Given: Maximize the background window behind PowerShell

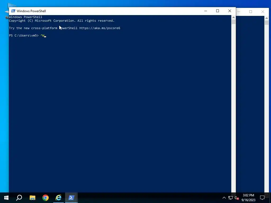Looking at the screenshot, I should coord(251,12).
